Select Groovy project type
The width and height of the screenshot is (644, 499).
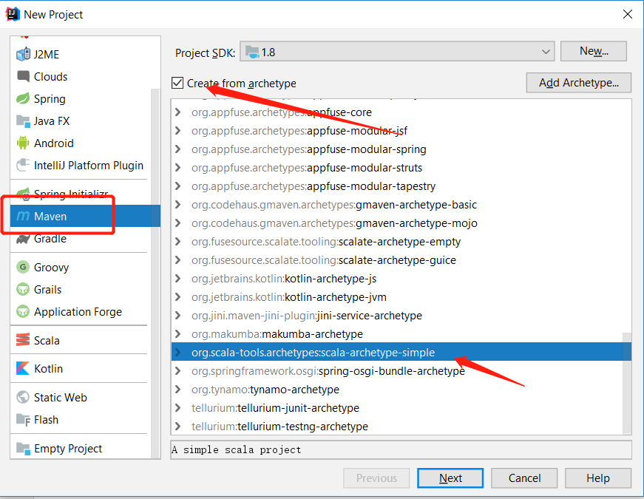tap(81, 268)
